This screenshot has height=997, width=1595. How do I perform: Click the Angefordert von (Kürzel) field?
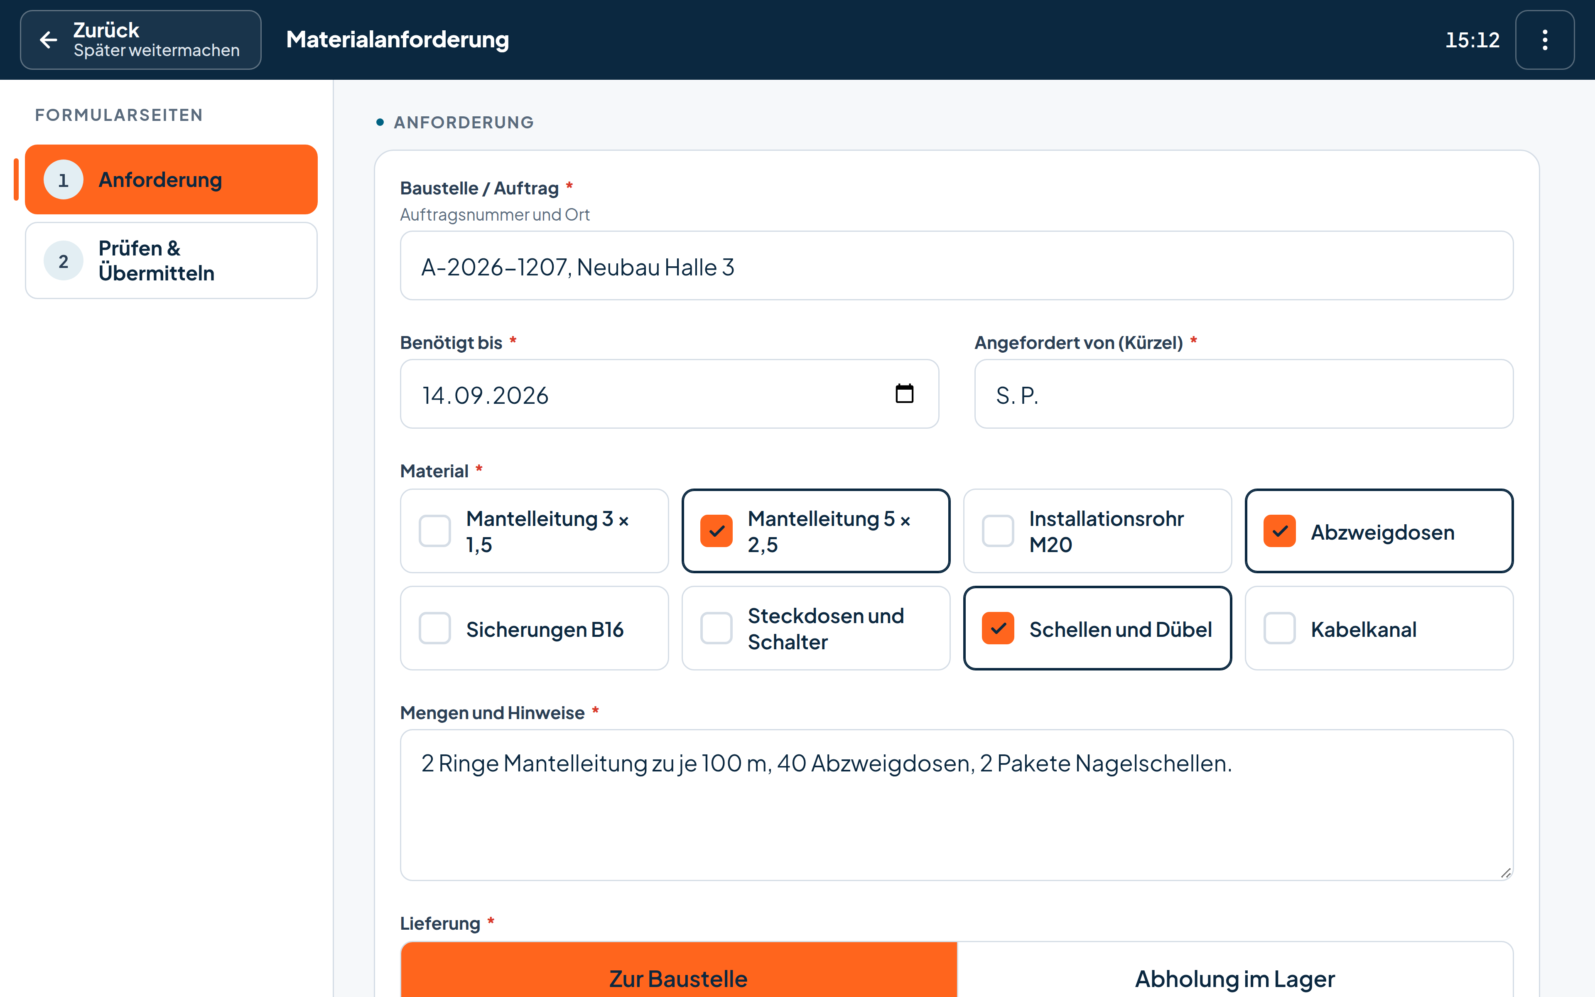[1244, 394]
